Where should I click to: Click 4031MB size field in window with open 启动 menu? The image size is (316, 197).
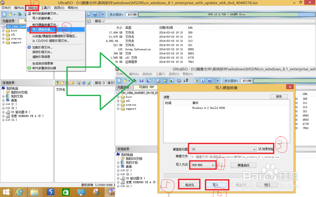pos(131,14)
